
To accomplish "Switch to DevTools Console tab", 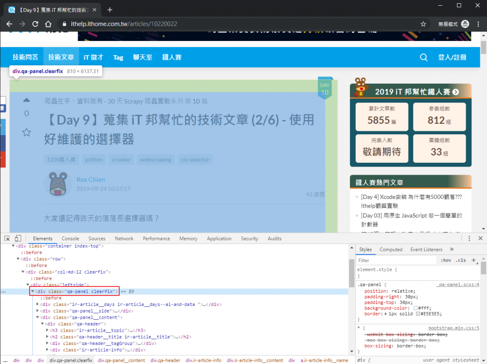I will pos(70,238).
